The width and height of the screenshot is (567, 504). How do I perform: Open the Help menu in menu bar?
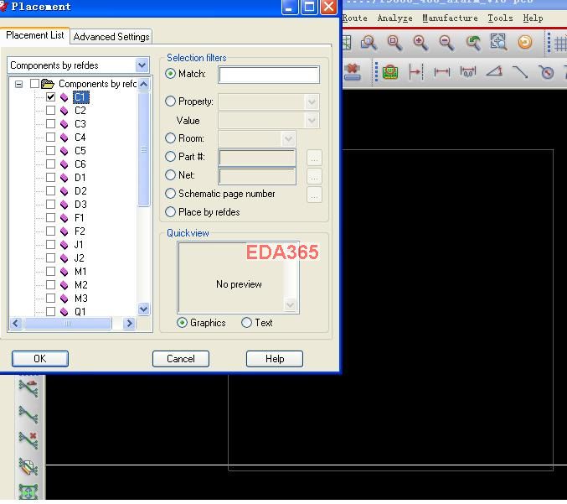pyautogui.click(x=533, y=18)
